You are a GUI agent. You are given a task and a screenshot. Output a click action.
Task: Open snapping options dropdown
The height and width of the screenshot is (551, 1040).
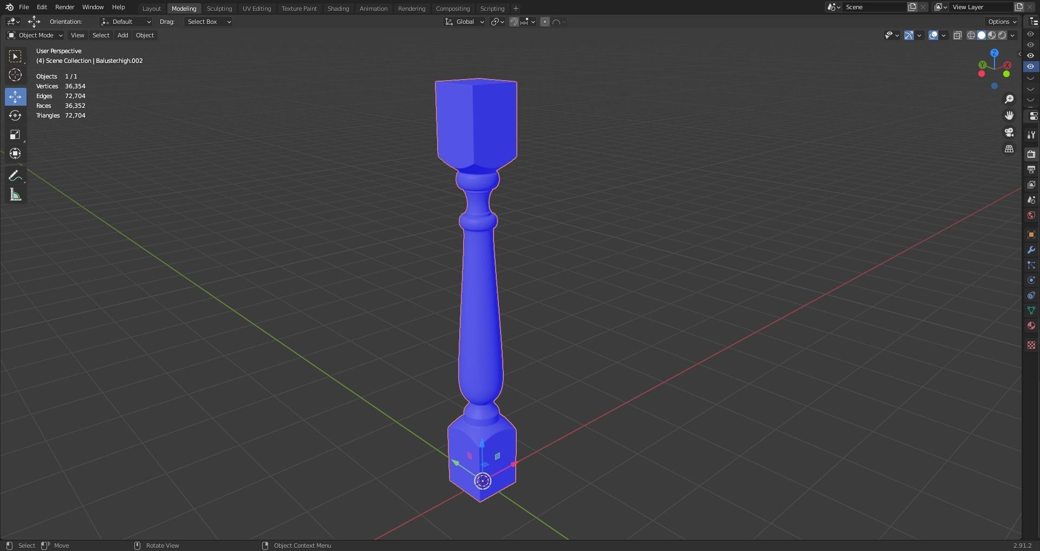[529, 22]
